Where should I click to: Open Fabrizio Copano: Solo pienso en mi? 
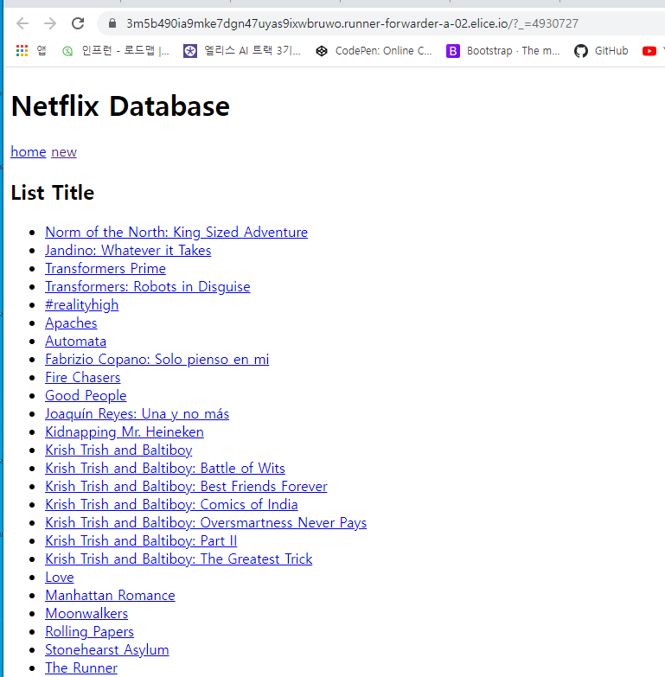point(157,359)
